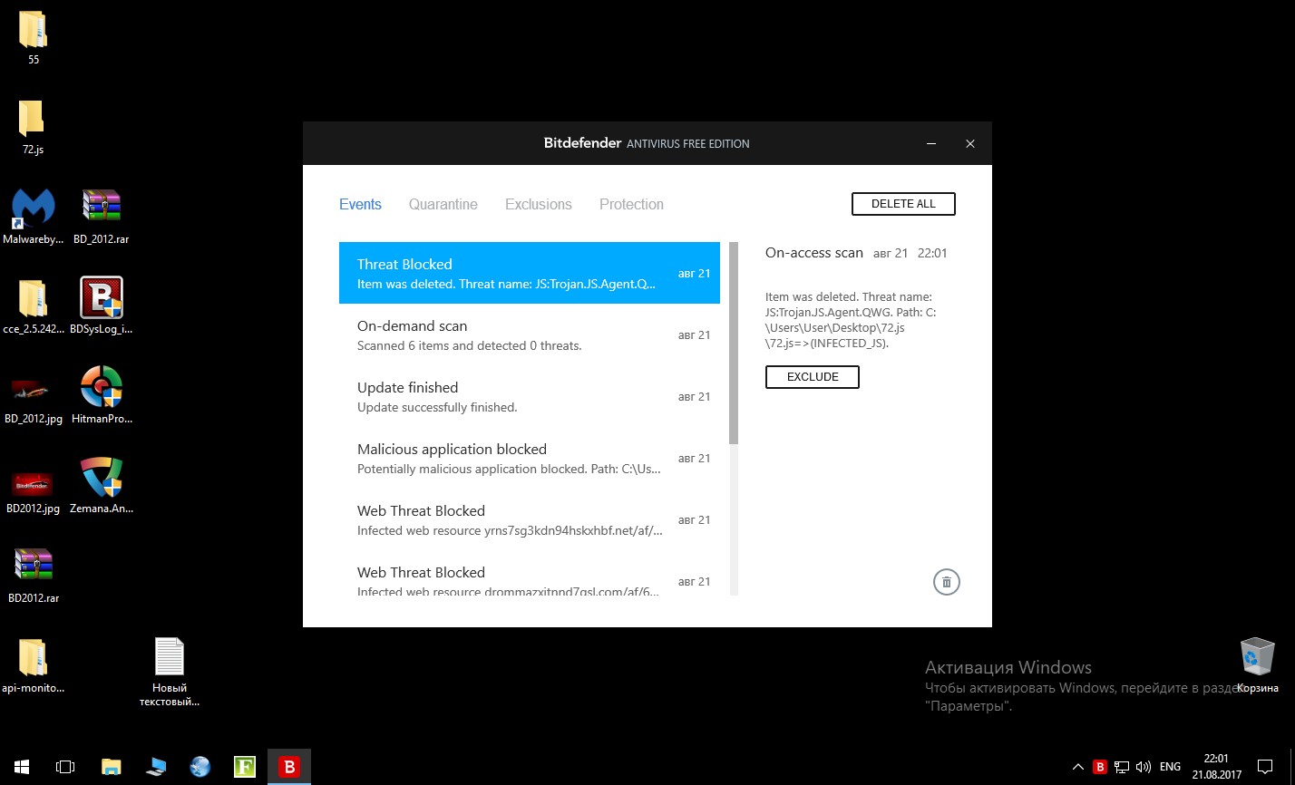Show hidden system tray icons
Image resolution: width=1295 pixels, height=785 pixels.
(1078, 767)
